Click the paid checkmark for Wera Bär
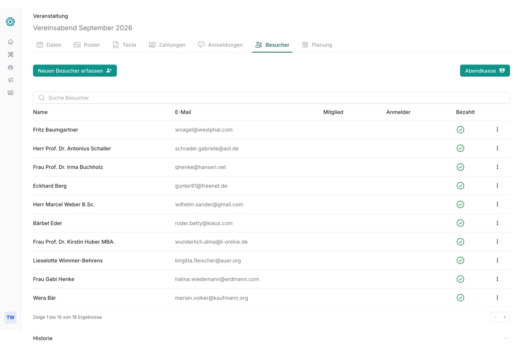The width and height of the screenshot is (522, 354). tap(460, 298)
